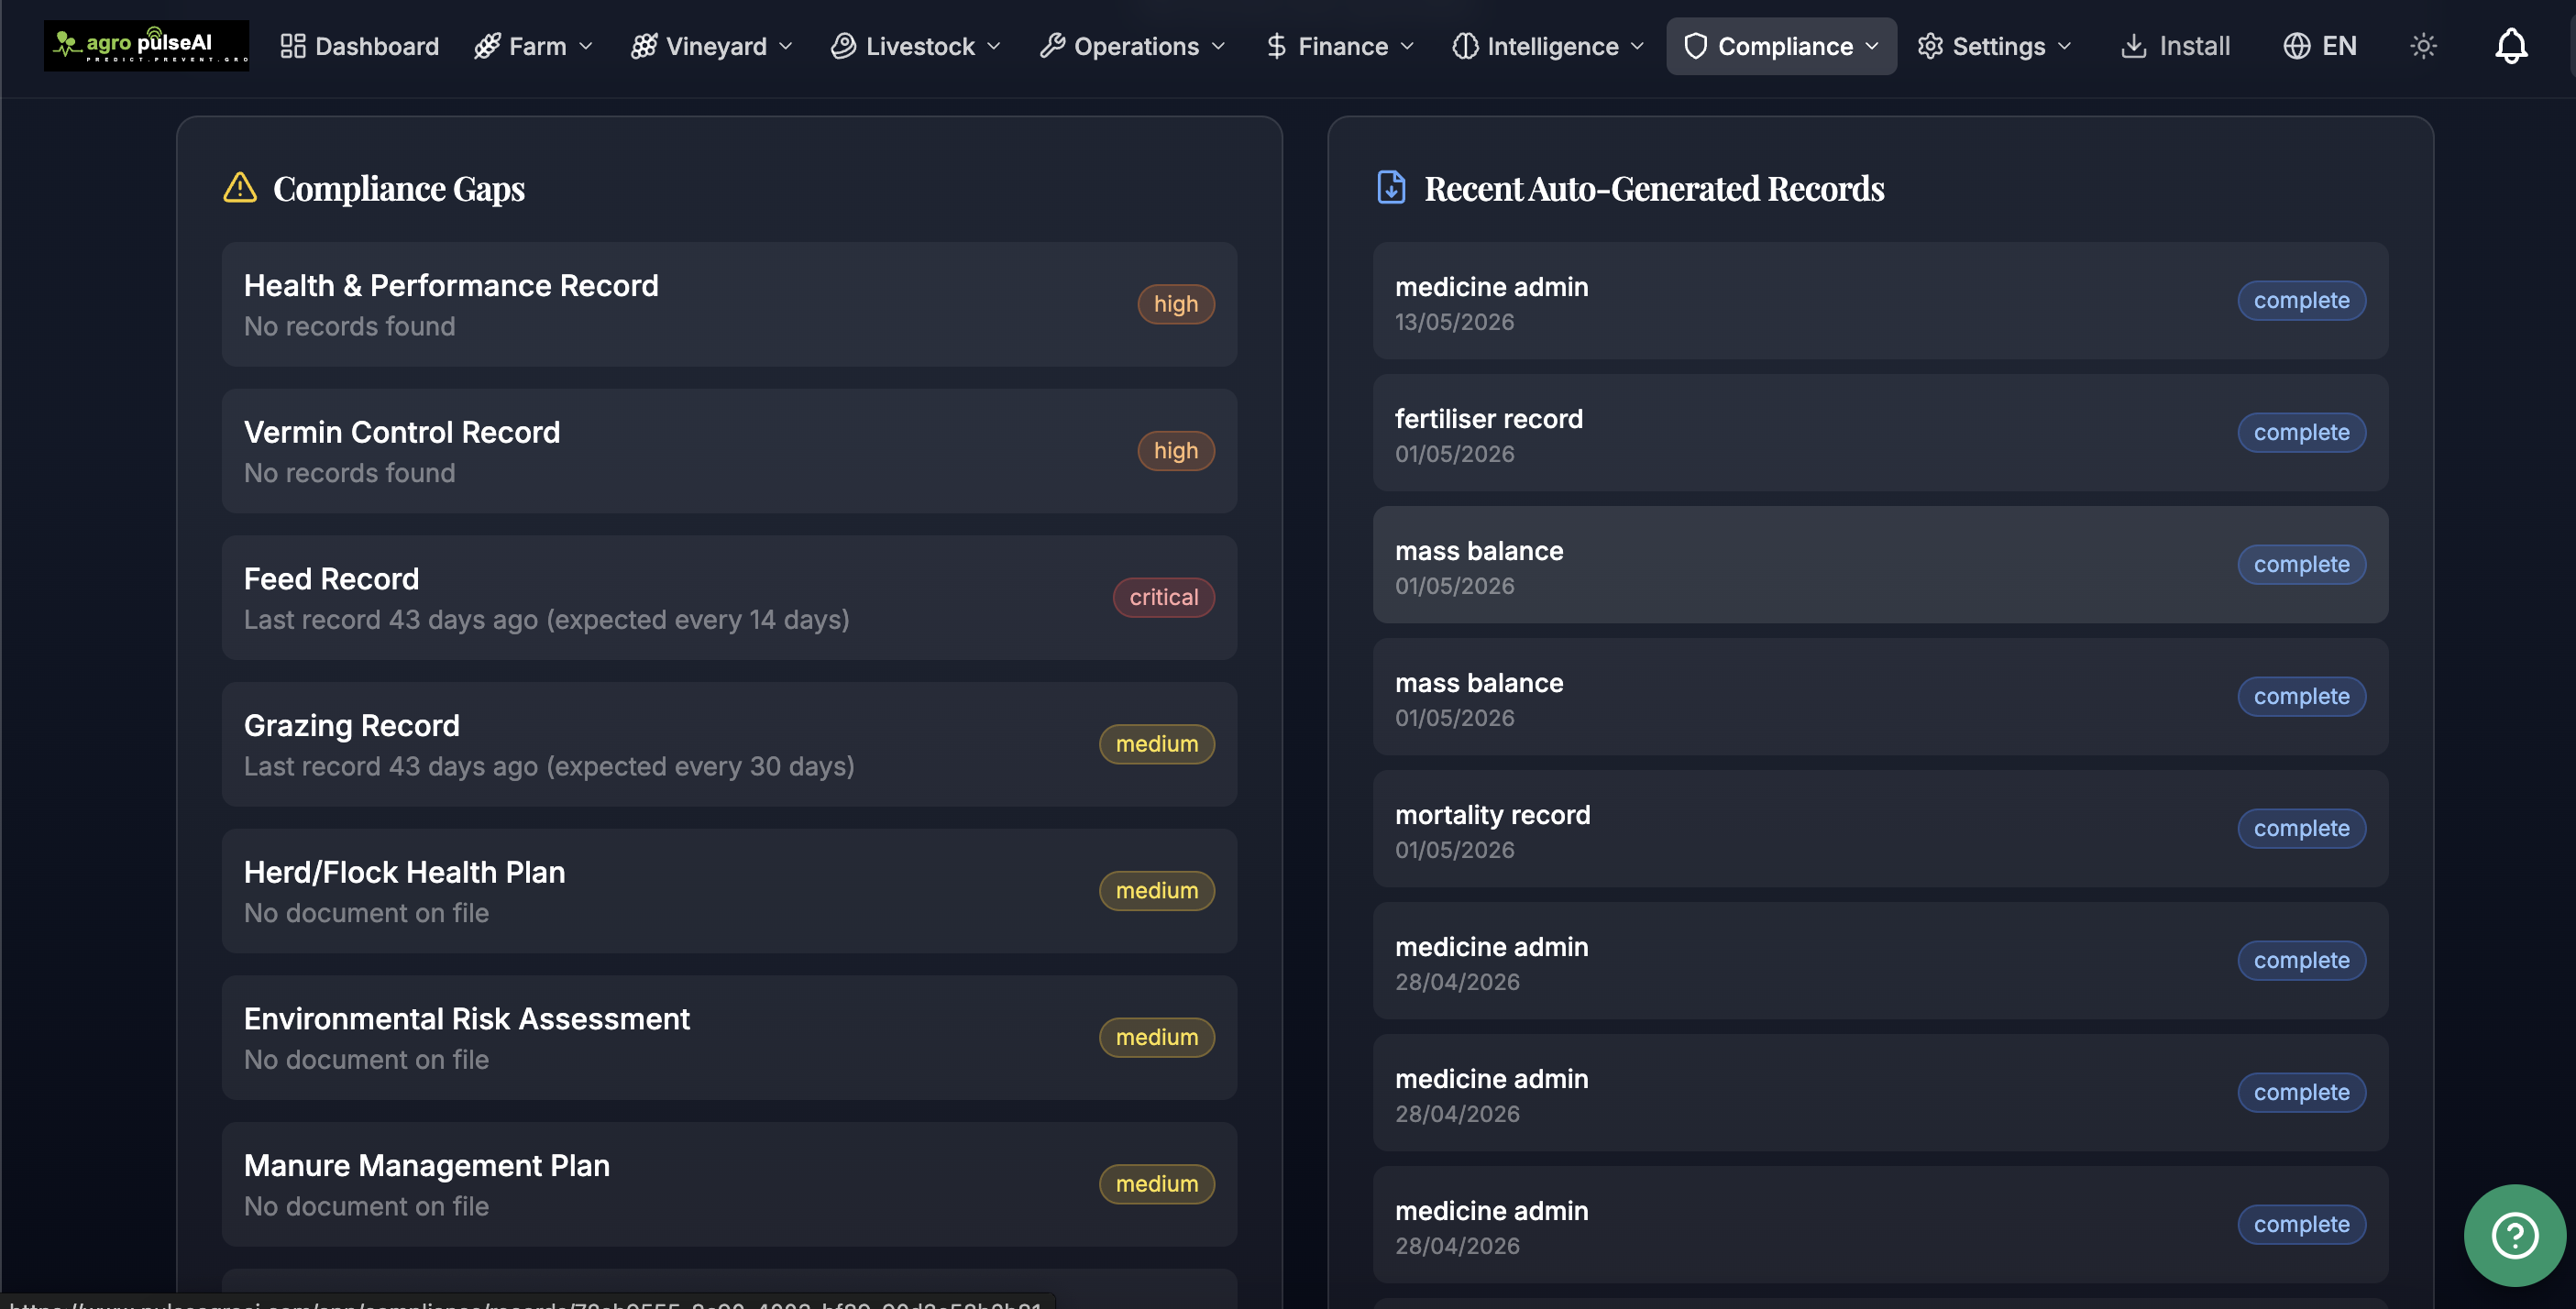Expand the Livestock menu chevron
Screen dimensions: 2576x1309
coord(993,46)
